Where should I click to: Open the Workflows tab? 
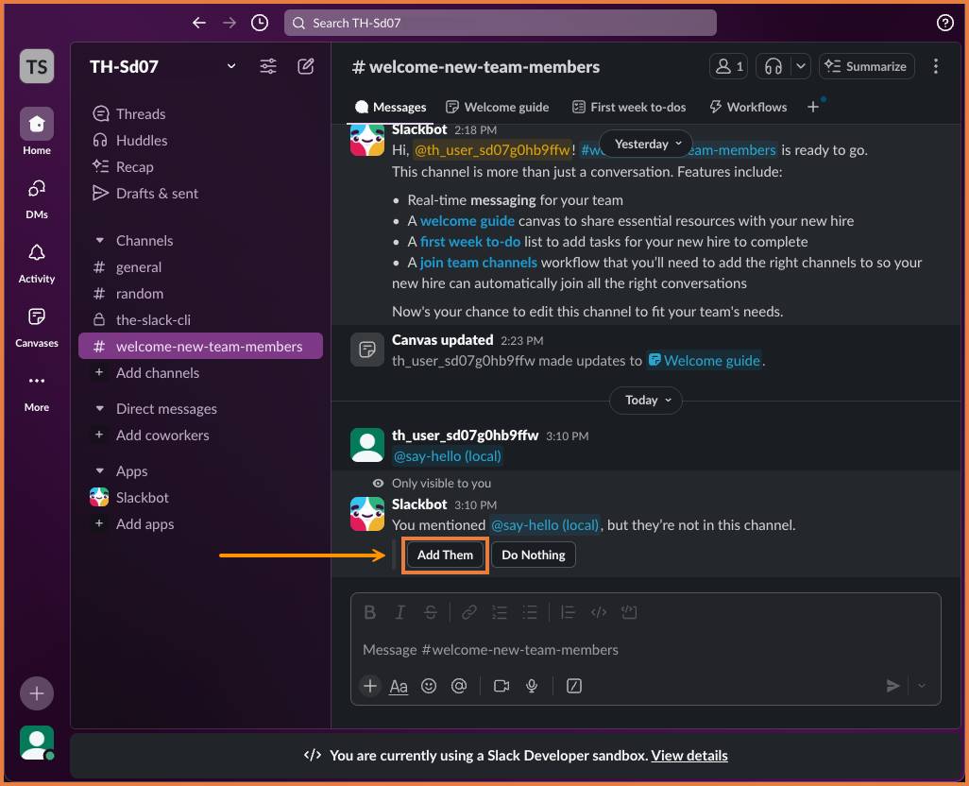tap(748, 107)
